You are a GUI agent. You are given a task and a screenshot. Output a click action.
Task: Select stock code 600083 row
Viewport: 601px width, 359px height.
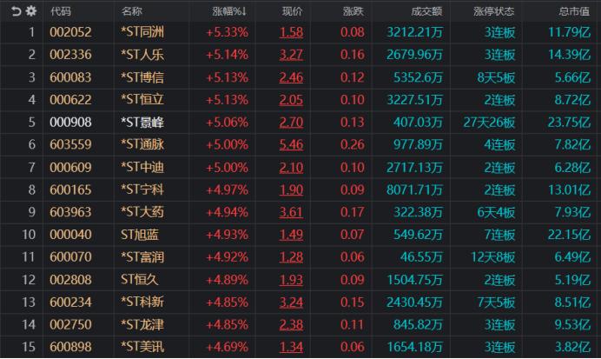click(66, 76)
